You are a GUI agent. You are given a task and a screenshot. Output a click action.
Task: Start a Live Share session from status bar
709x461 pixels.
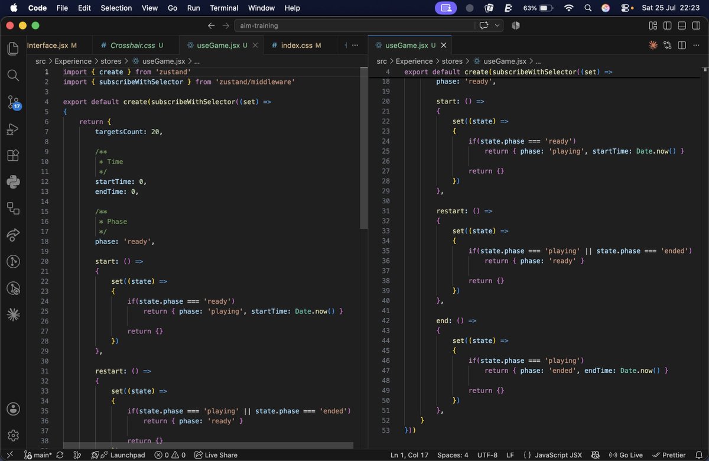tap(216, 455)
